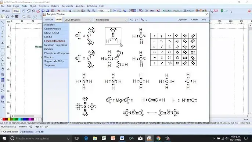
Task: Click the Zoom In magnifier icon
Action: point(89,11)
